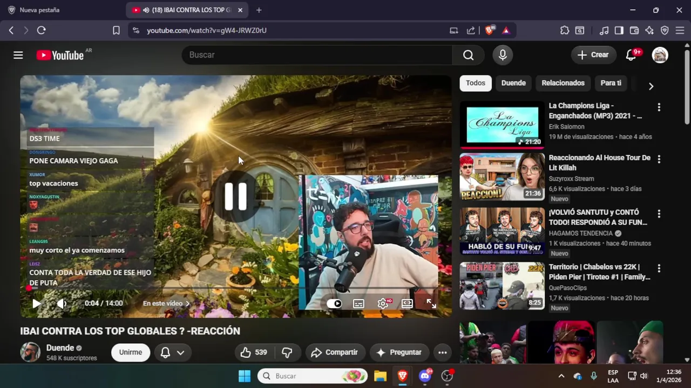Screen dimensions: 691x388
Task: Click the share page icon in address bar
Action: [471, 31]
